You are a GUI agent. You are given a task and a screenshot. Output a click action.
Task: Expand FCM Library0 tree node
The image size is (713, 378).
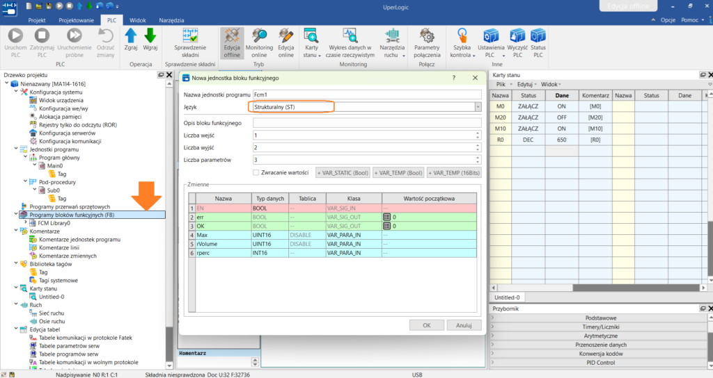(26, 223)
